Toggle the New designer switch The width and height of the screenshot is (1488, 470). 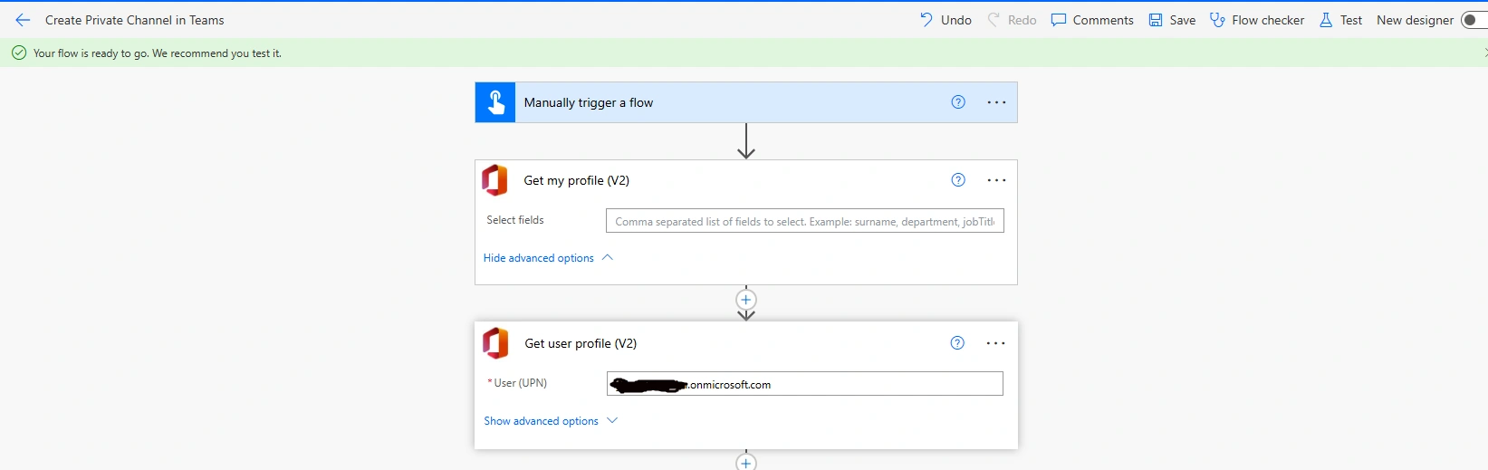point(1474,20)
